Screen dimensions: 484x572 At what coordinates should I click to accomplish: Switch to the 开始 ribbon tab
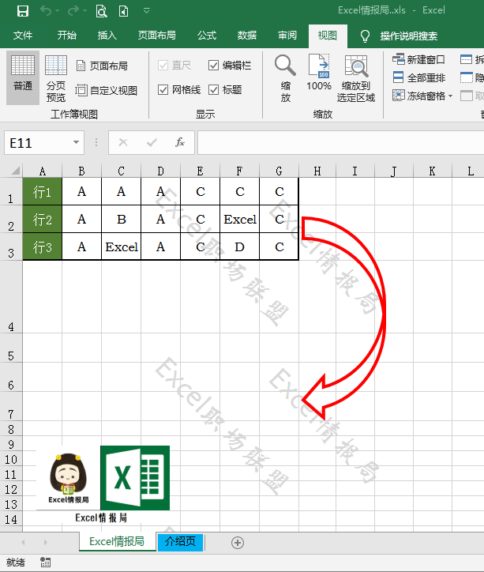[x=66, y=36]
